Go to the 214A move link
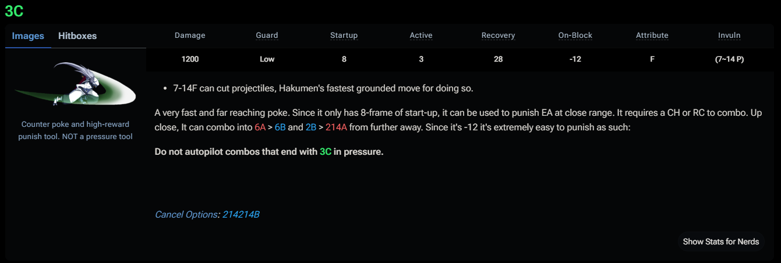The width and height of the screenshot is (781, 263). click(335, 126)
